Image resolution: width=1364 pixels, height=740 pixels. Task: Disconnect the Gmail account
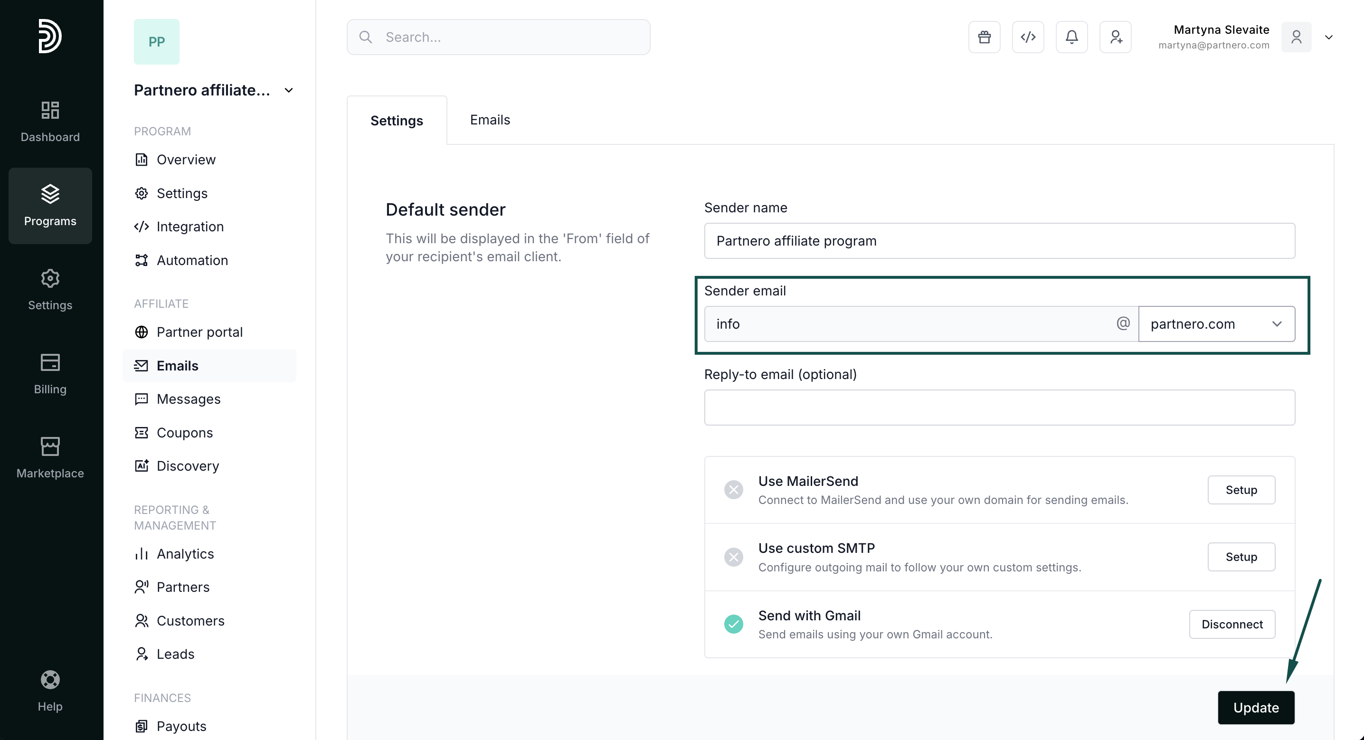(1231, 625)
